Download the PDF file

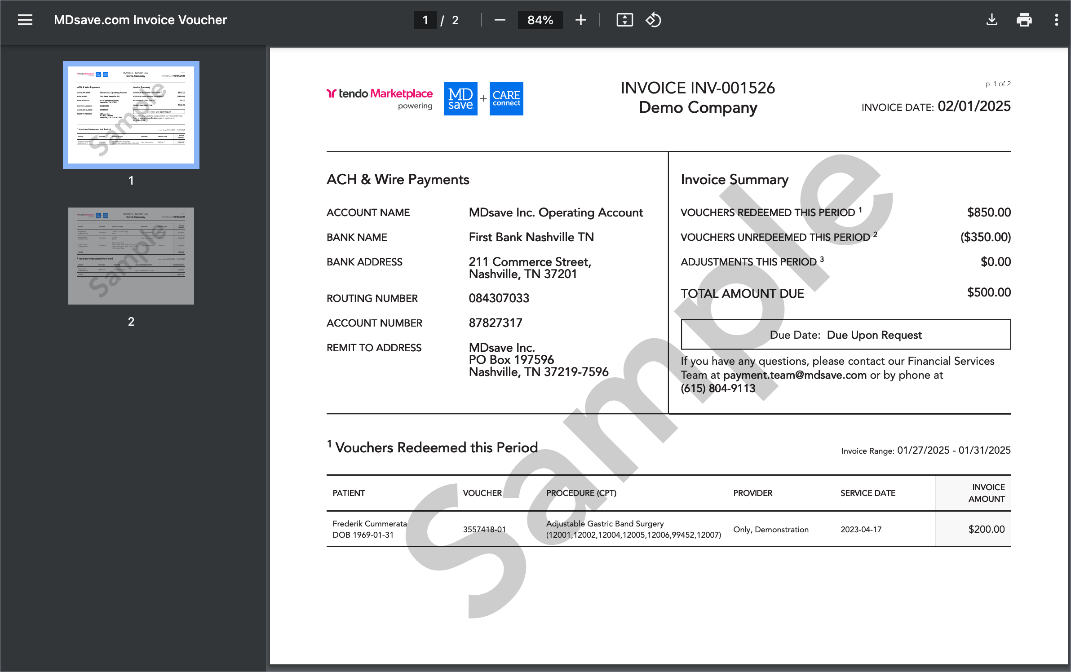coord(991,20)
